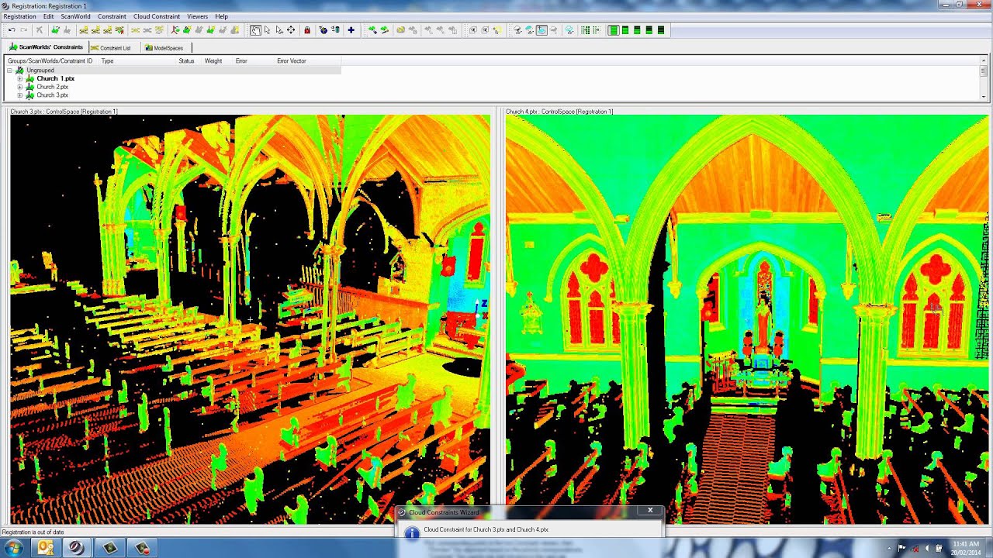Open the Registration menu
Image resolution: width=993 pixels, height=558 pixels.
(19, 16)
